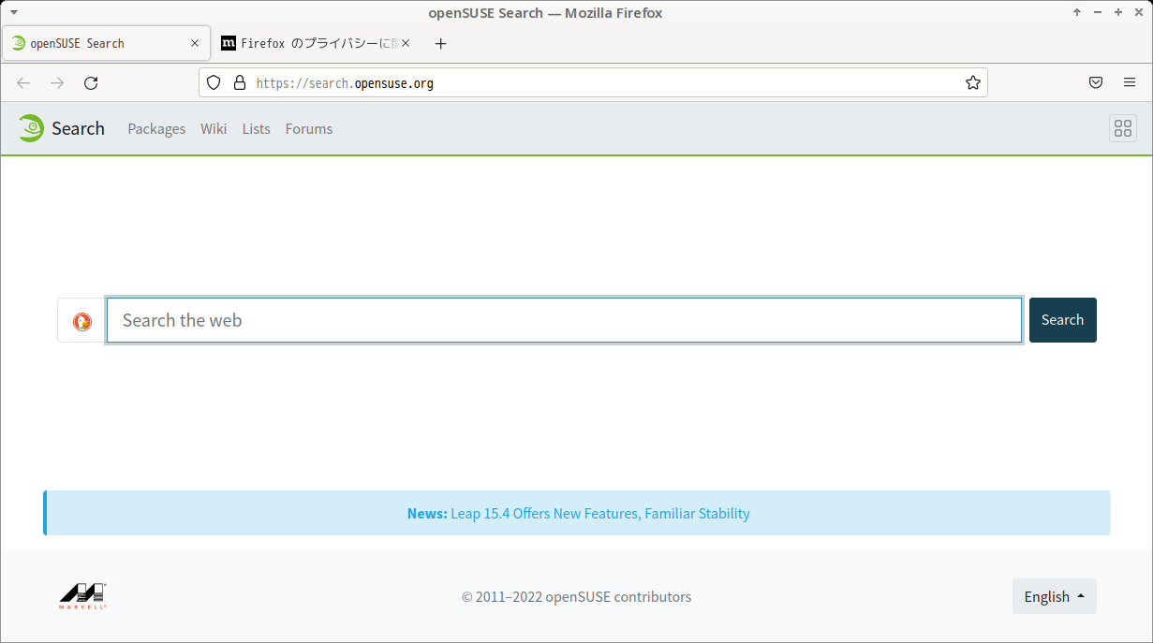Close the openSUSE Search tab

[195, 43]
